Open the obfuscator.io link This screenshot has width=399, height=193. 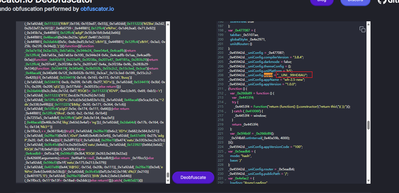[x=97, y=9]
